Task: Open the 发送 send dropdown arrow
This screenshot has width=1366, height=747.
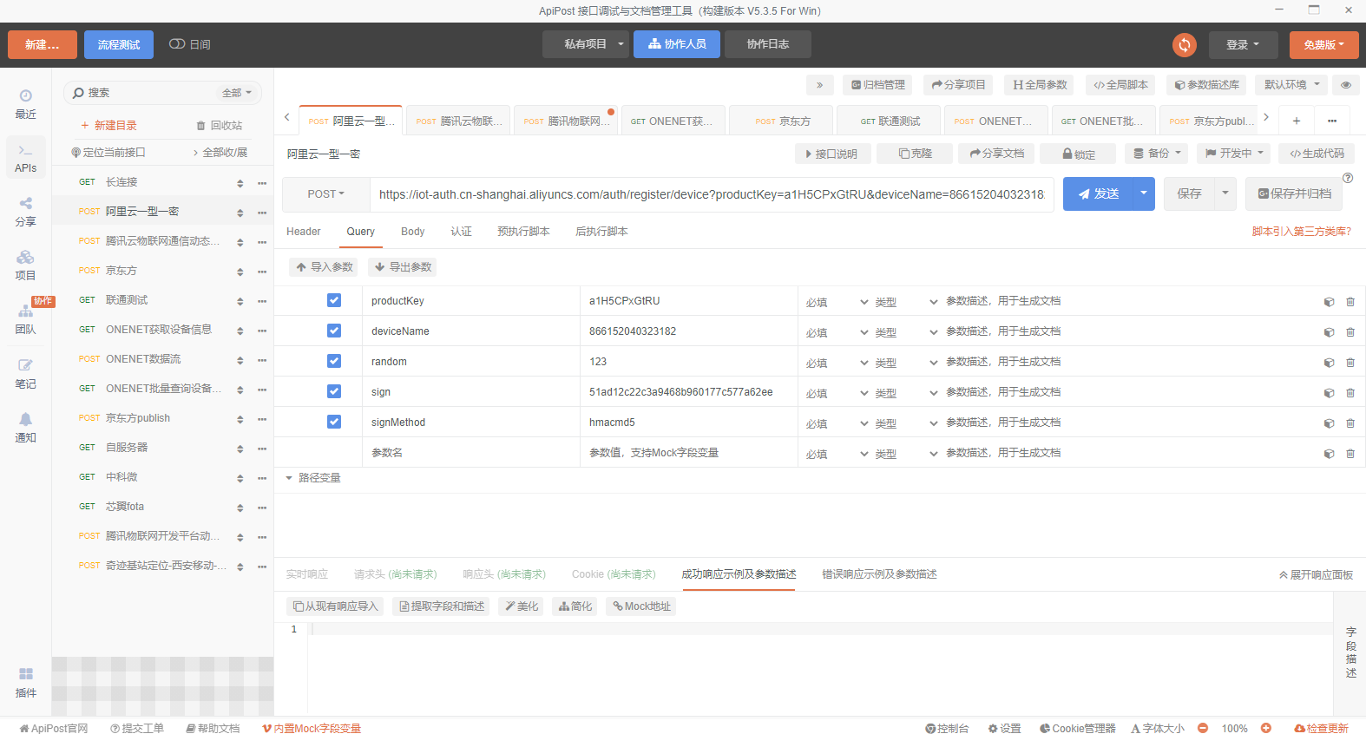Action: click(x=1144, y=193)
